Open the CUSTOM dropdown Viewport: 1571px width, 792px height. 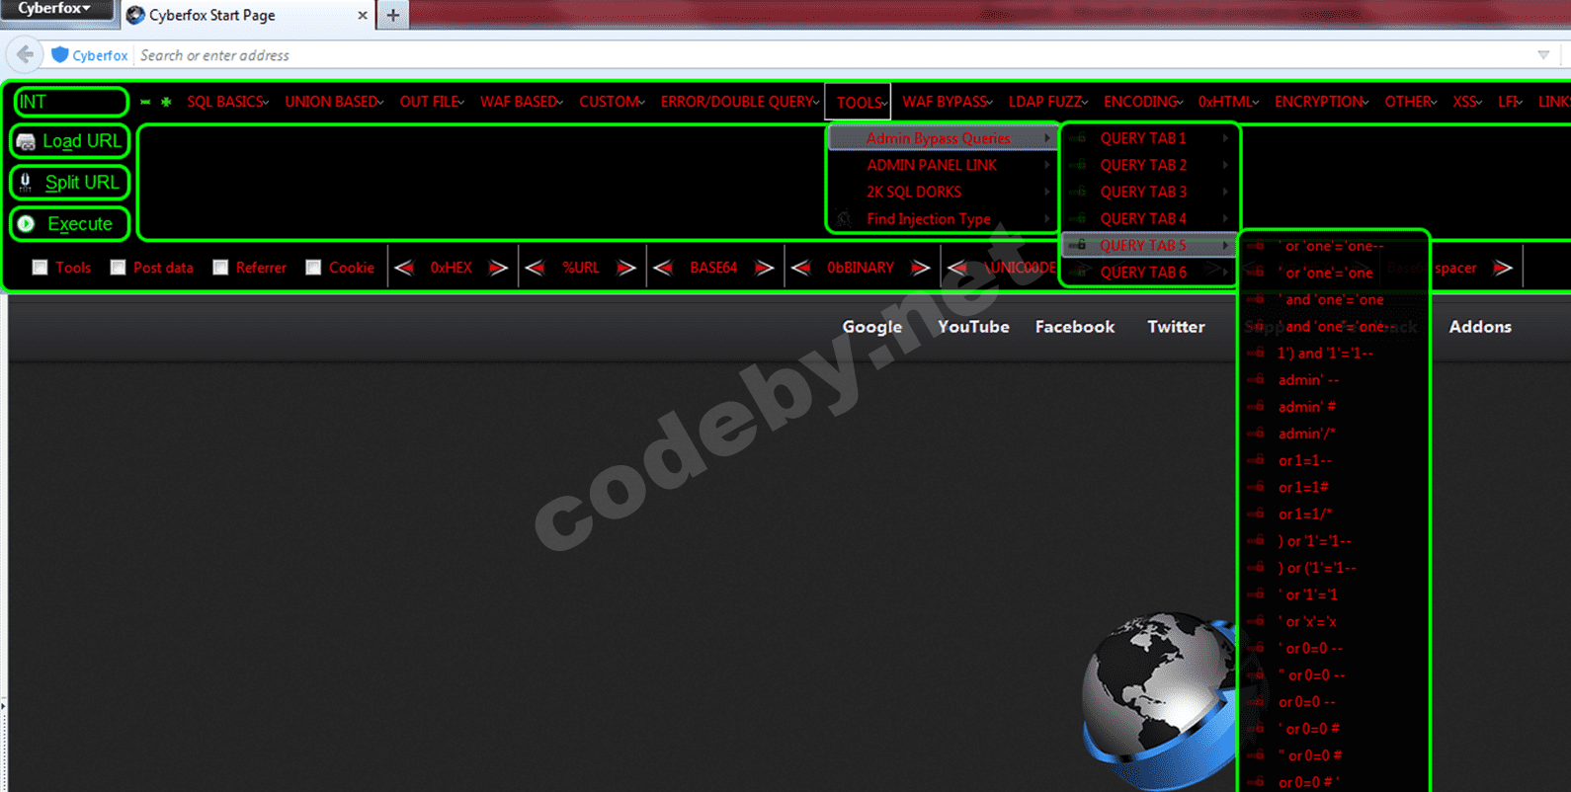coord(612,102)
